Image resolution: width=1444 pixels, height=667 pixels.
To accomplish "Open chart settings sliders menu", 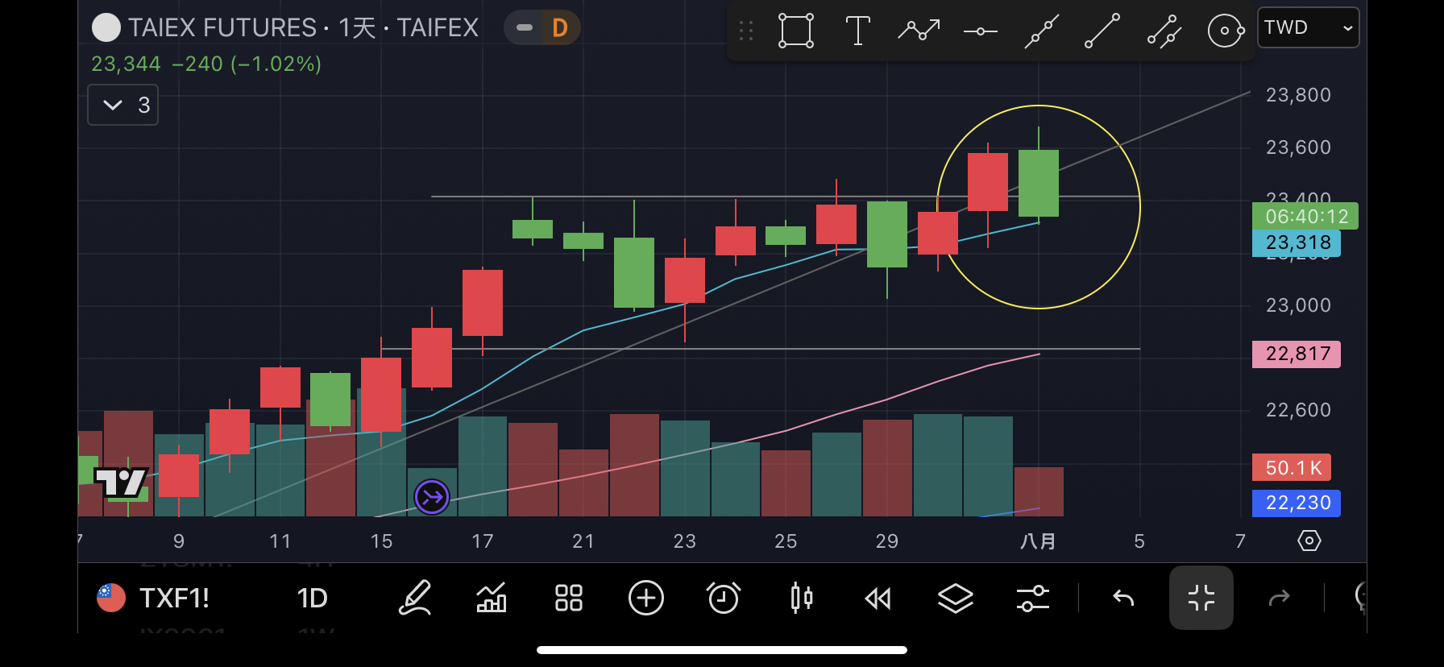I will click(1032, 599).
